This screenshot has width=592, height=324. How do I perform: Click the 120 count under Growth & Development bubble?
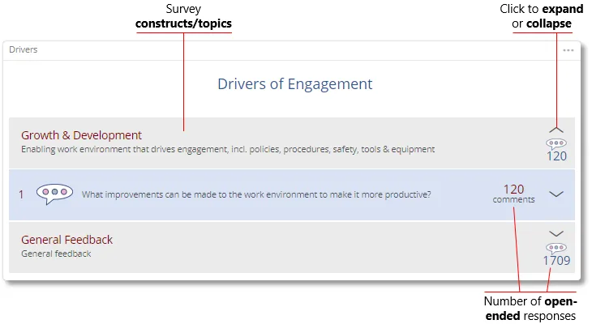tap(556, 156)
